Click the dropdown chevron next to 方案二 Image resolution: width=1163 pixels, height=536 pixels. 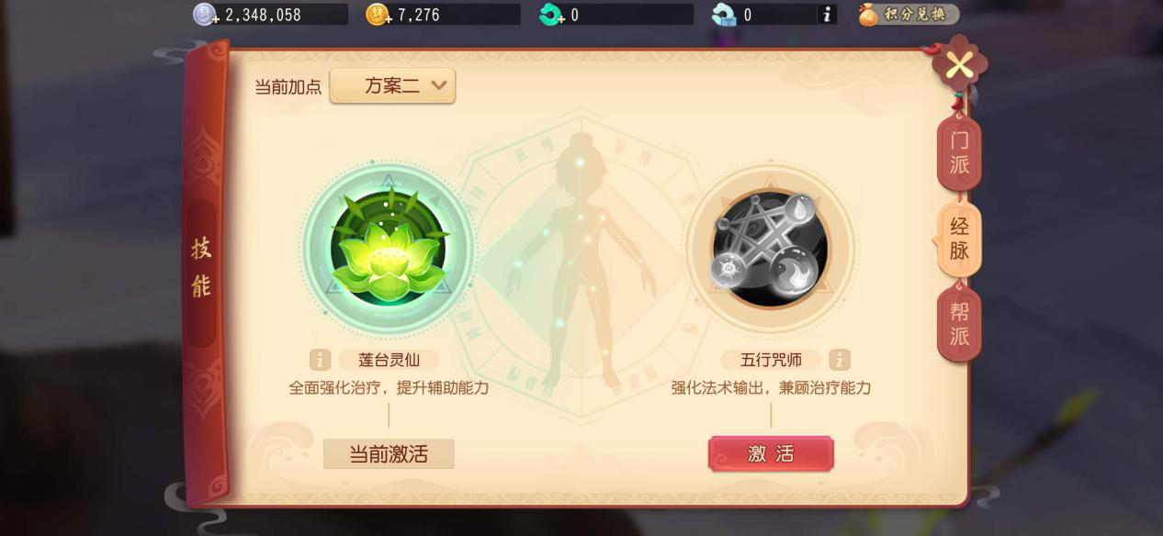(x=438, y=86)
